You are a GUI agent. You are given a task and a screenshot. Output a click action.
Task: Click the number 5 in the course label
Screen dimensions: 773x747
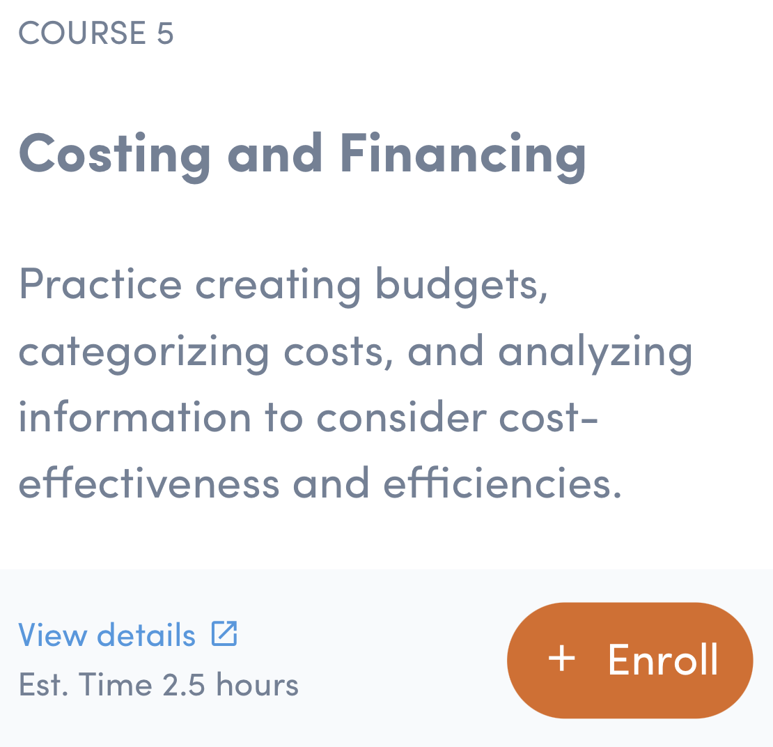tap(165, 32)
